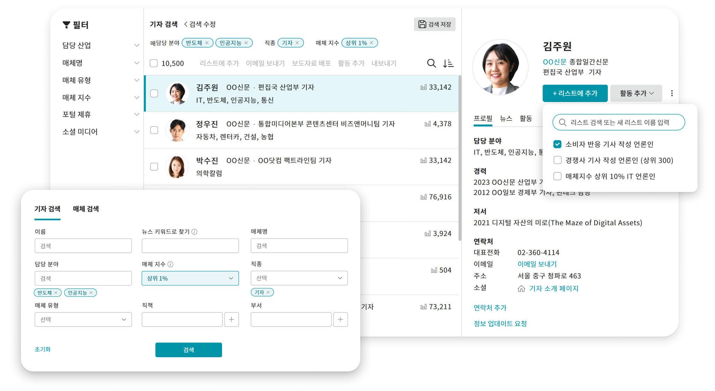Click the 매체명 input in search form
The image size is (715, 391).
click(299, 246)
